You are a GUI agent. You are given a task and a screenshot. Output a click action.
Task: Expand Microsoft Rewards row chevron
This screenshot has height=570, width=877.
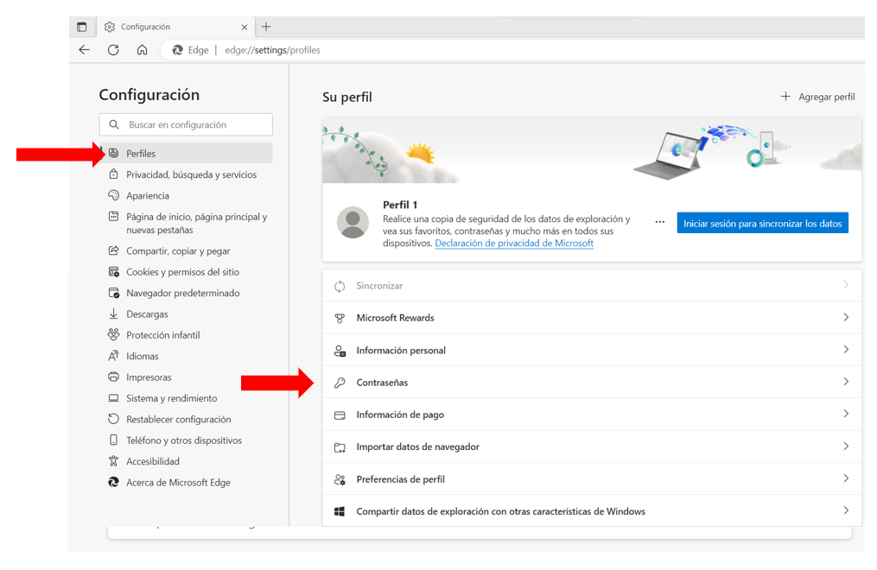pos(846,318)
